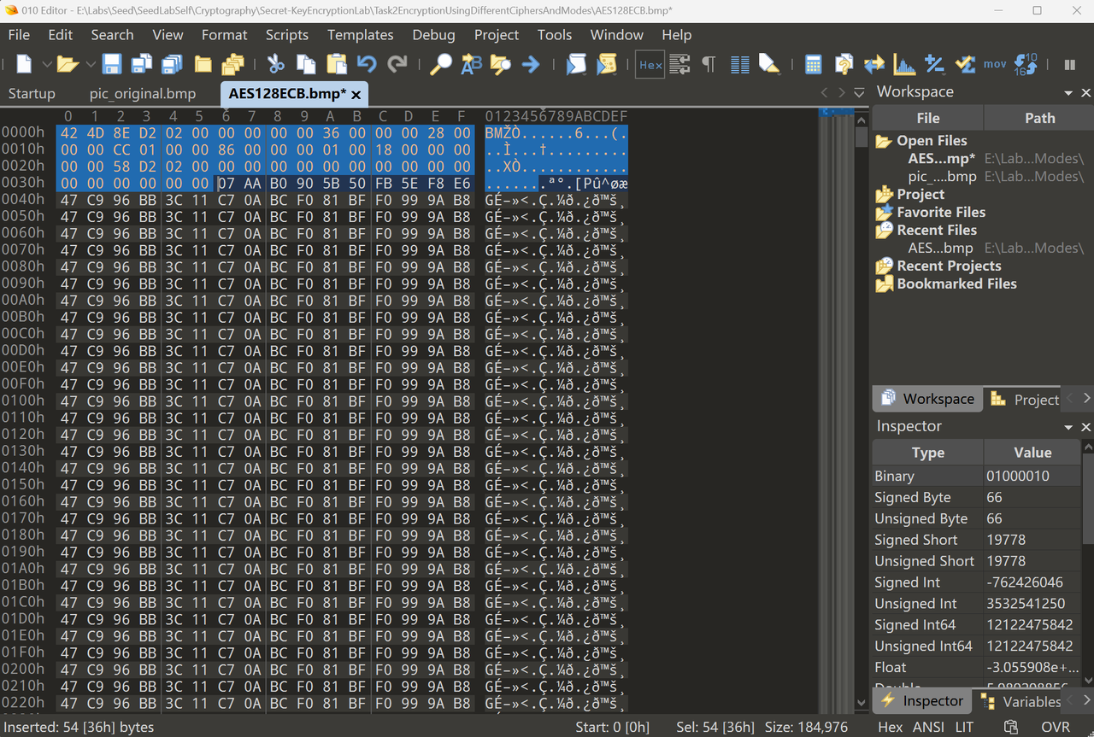
Task: Click the Hex Operations plus-minus icon
Action: [x=935, y=64]
